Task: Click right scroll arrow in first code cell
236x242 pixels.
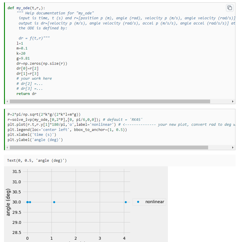Action: [x=233, y=102]
